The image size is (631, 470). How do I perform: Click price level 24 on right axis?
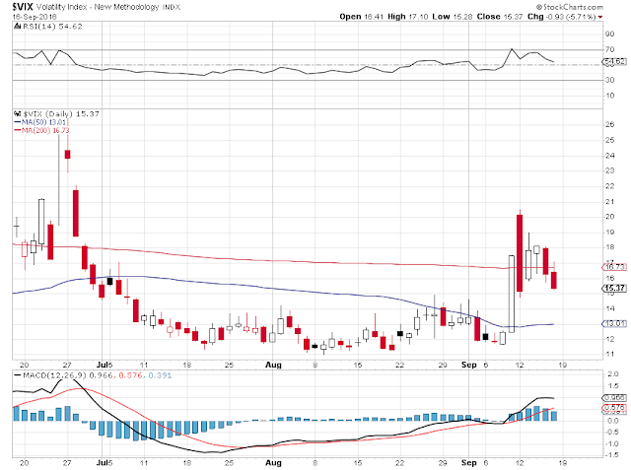[x=609, y=156]
